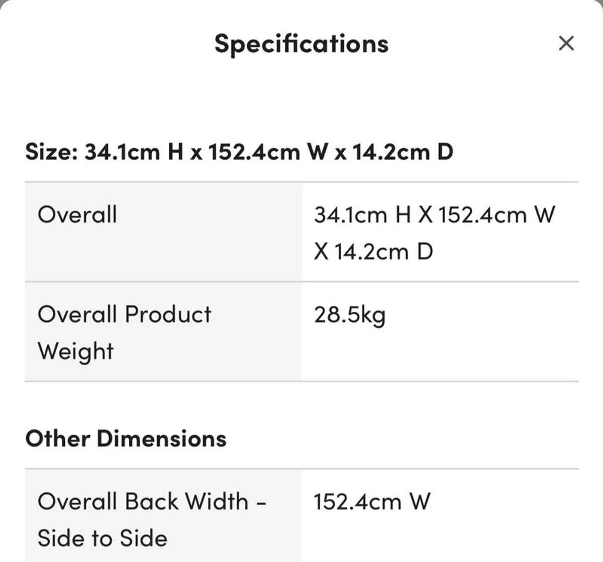Click 34.1cm H in the Overall value cell

click(363, 215)
